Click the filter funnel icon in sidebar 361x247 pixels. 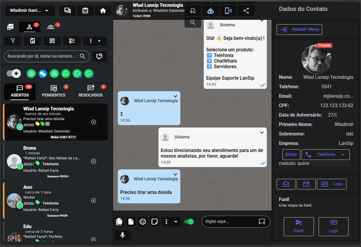pyautogui.click(x=13, y=41)
